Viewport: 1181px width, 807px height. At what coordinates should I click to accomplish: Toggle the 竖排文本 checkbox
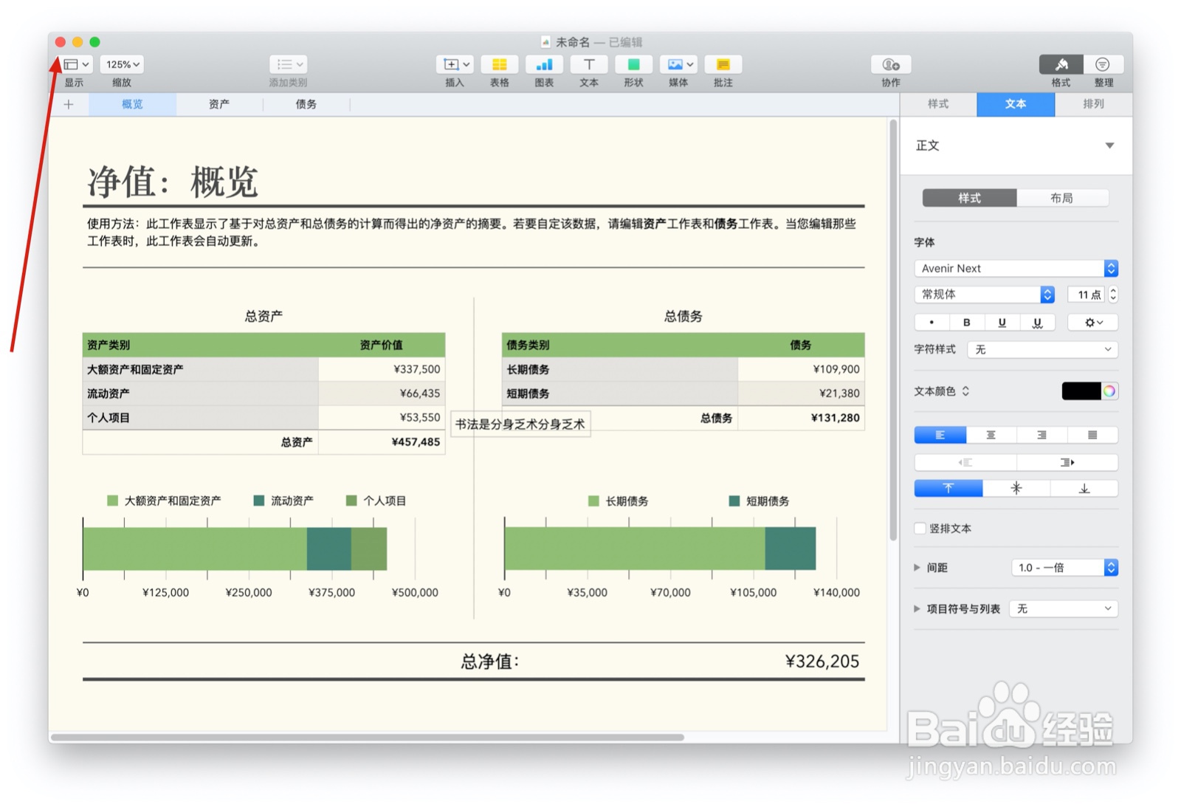(x=920, y=529)
